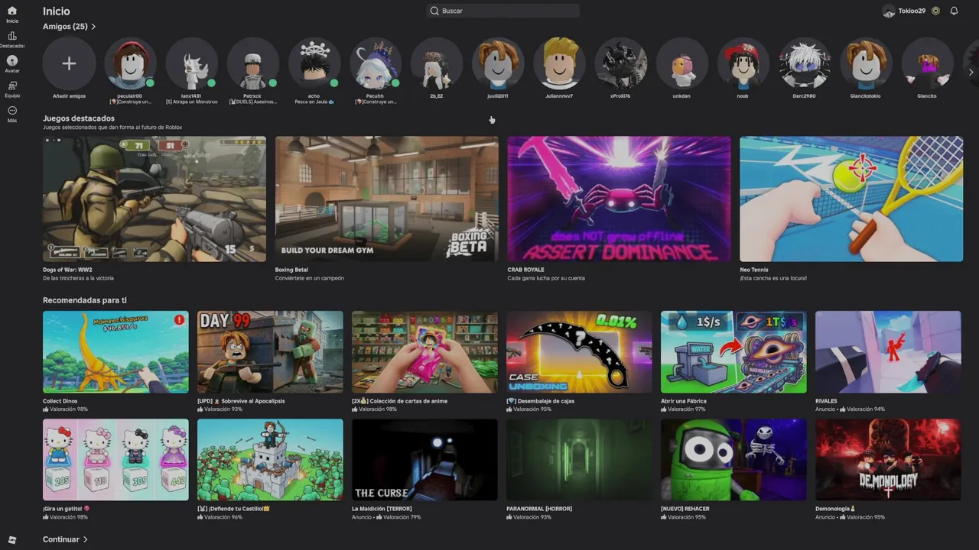Open friend Patrxck avatar

point(252,63)
